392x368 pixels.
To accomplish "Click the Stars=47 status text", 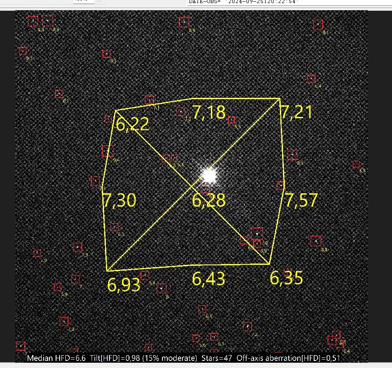I will 217,358.
